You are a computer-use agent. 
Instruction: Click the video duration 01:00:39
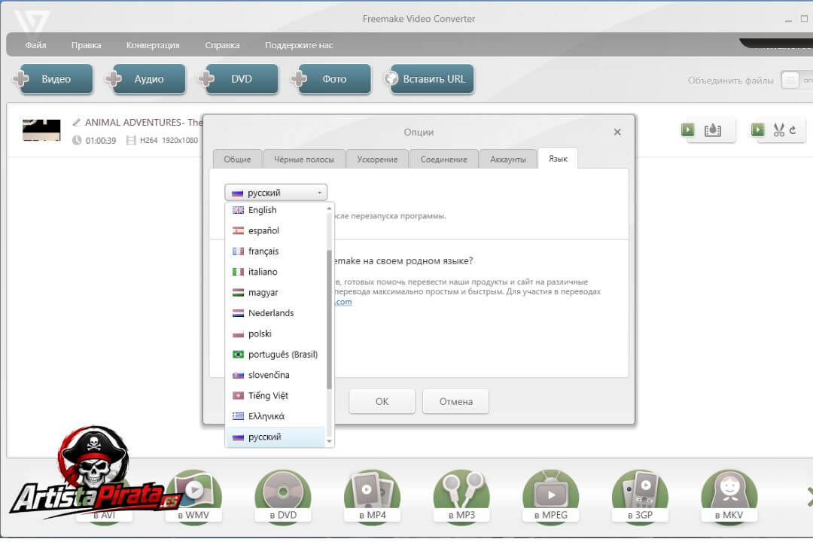tap(101, 141)
